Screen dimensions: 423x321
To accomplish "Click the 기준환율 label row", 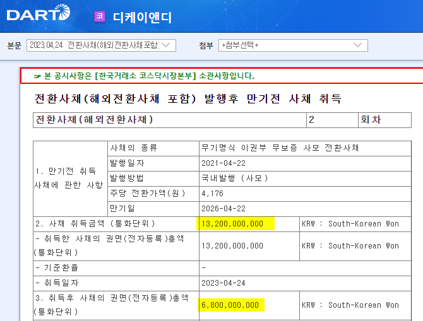I will click(x=116, y=268).
